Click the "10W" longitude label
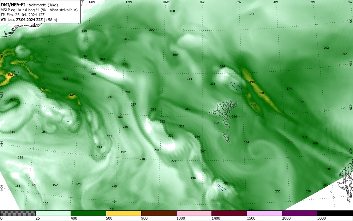 pos(166,2)
